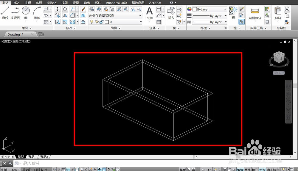The width and height of the screenshot is (298, 171).
Task: Open the 插入 ribbon tab
Action: point(16,3)
